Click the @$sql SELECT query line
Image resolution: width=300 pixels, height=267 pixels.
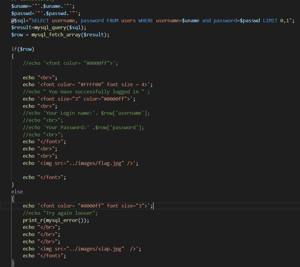tap(153, 20)
